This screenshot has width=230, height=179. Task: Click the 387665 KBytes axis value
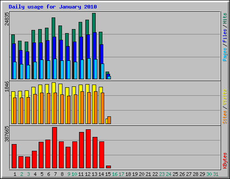pyautogui.click(x=7, y=134)
